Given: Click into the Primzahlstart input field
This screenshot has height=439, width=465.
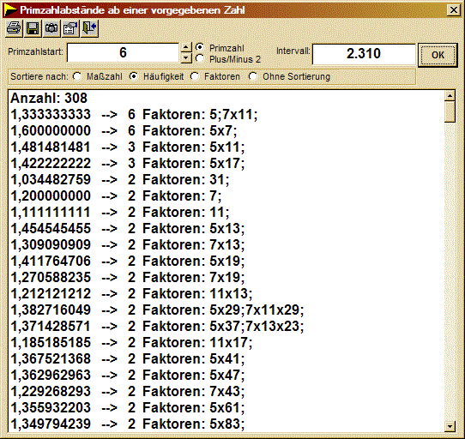Looking at the screenshot, I should [x=123, y=53].
